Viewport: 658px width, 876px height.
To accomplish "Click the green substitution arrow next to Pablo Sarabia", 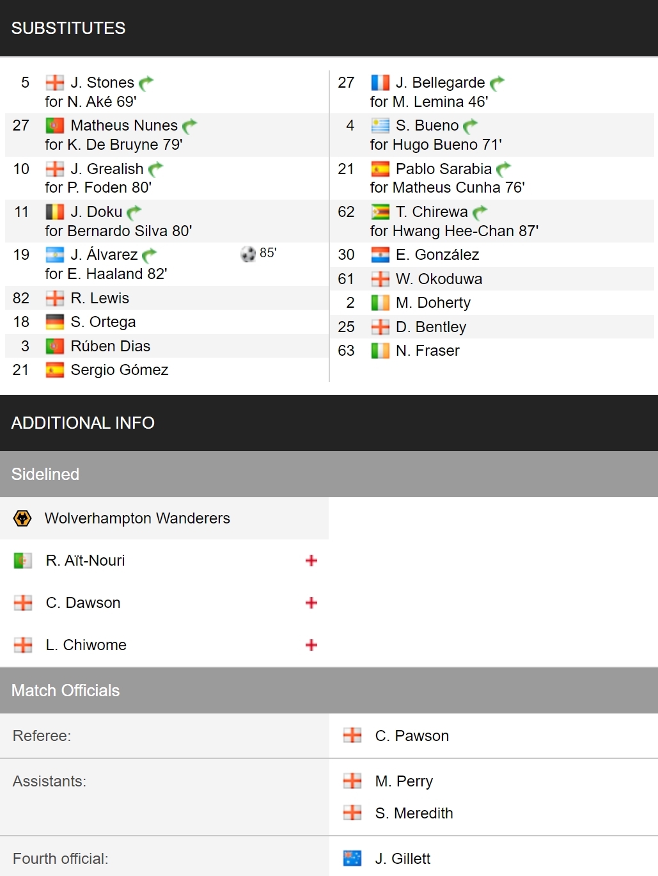I will (504, 170).
